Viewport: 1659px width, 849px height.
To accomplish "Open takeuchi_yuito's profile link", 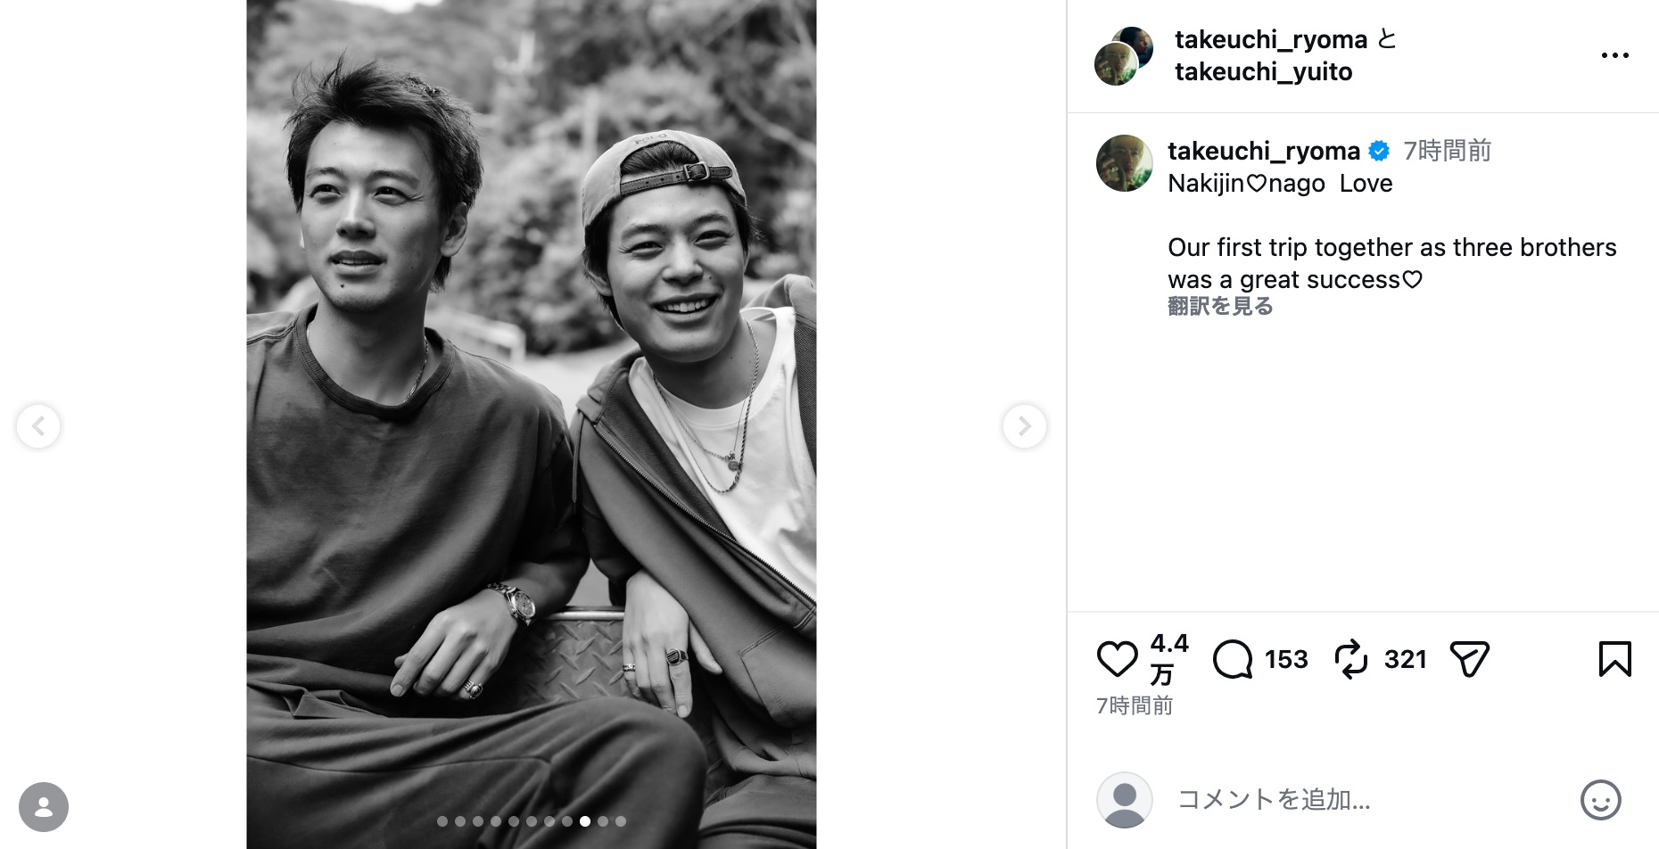I will pyautogui.click(x=1263, y=71).
